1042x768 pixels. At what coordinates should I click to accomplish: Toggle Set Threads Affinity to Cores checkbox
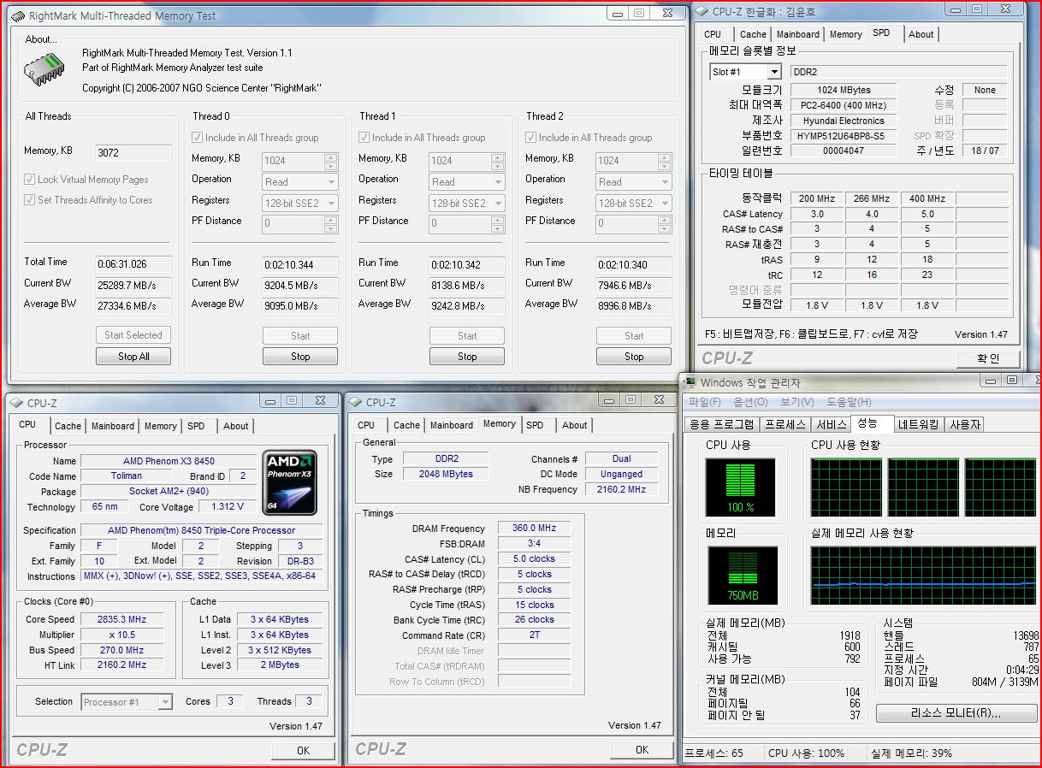point(30,200)
